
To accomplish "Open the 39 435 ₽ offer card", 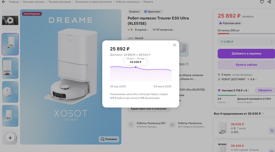I will click(244, 146).
